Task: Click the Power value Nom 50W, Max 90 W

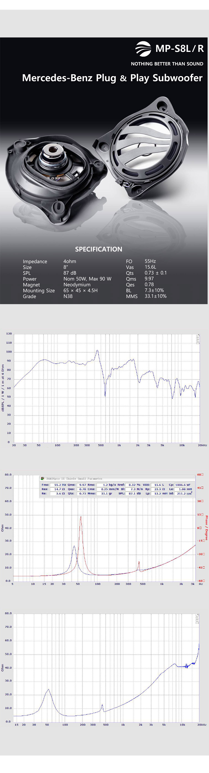Action: [x=87, y=279]
